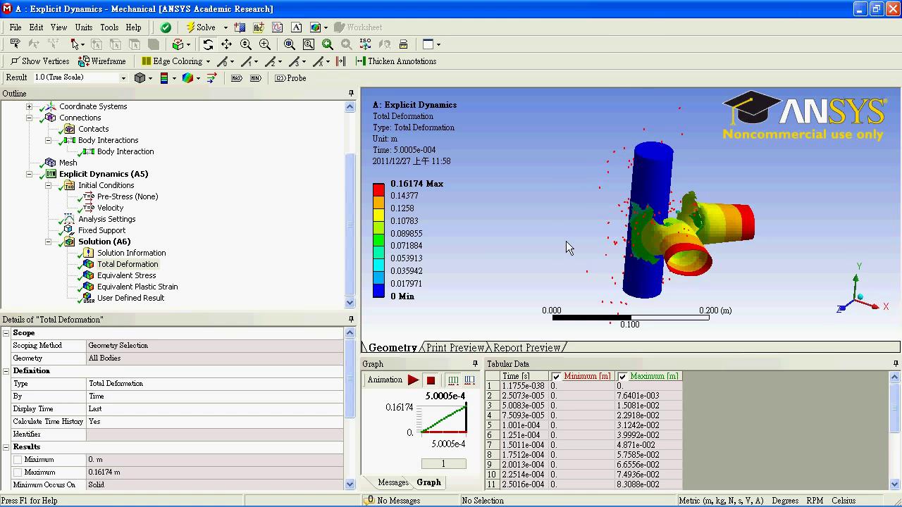Select Fixed Support in the outline
Viewport: 902px width, 507px height.
pos(101,230)
